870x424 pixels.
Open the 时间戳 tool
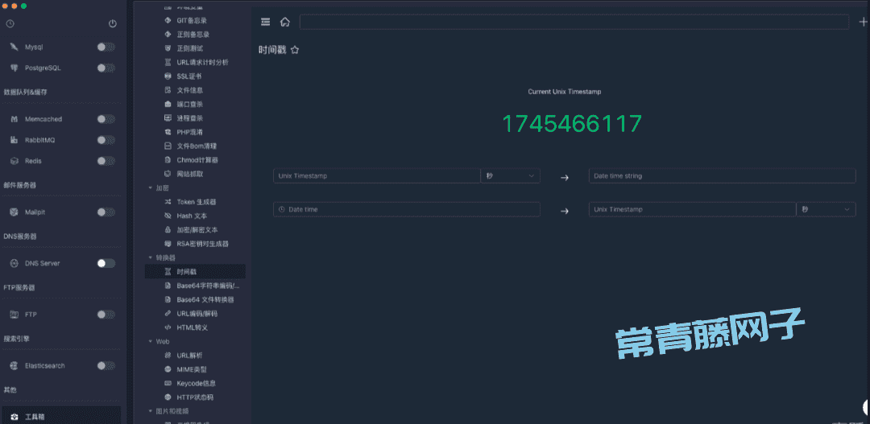click(195, 272)
